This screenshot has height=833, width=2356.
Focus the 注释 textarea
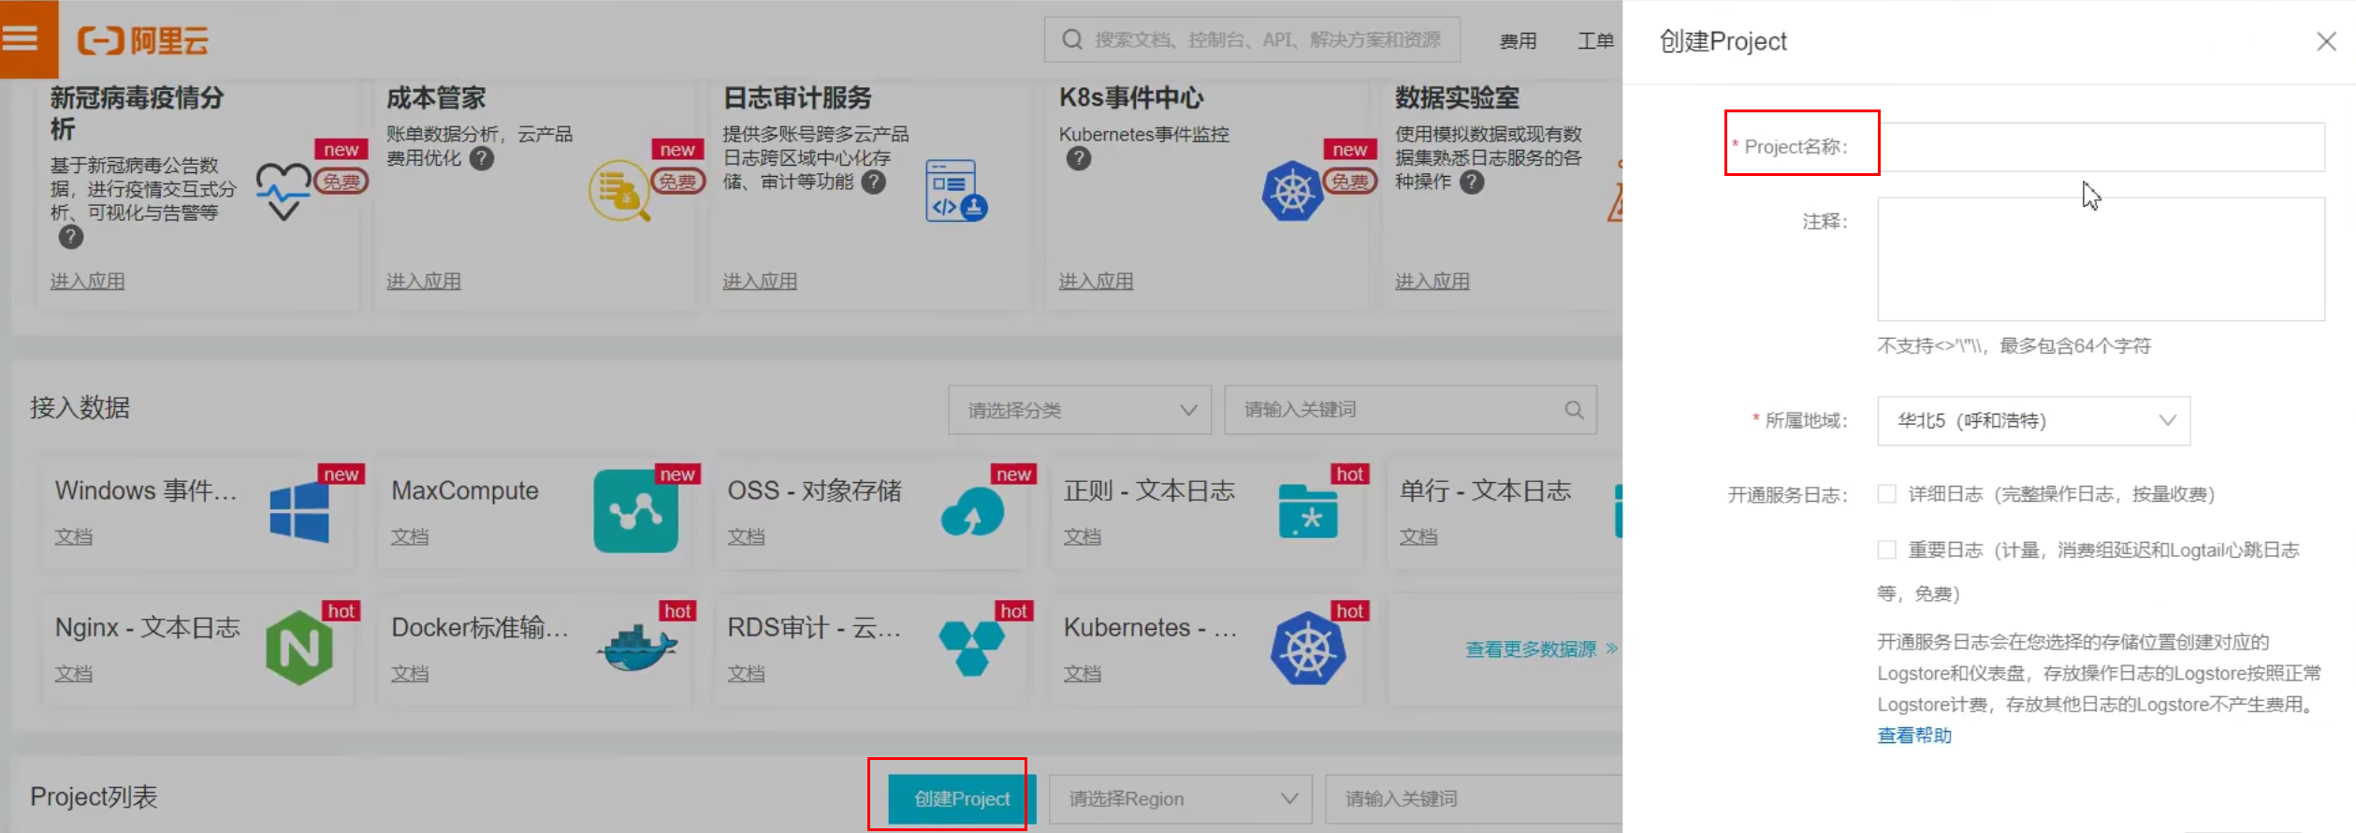pos(2101,259)
